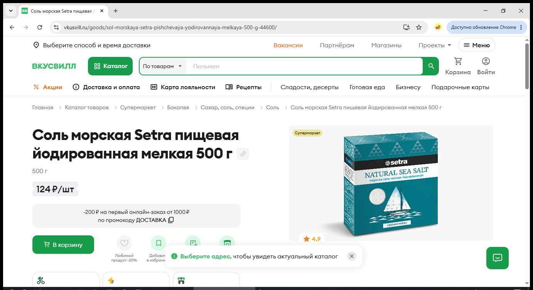
Task: Bookmark this page with the star
Action: tap(419, 27)
